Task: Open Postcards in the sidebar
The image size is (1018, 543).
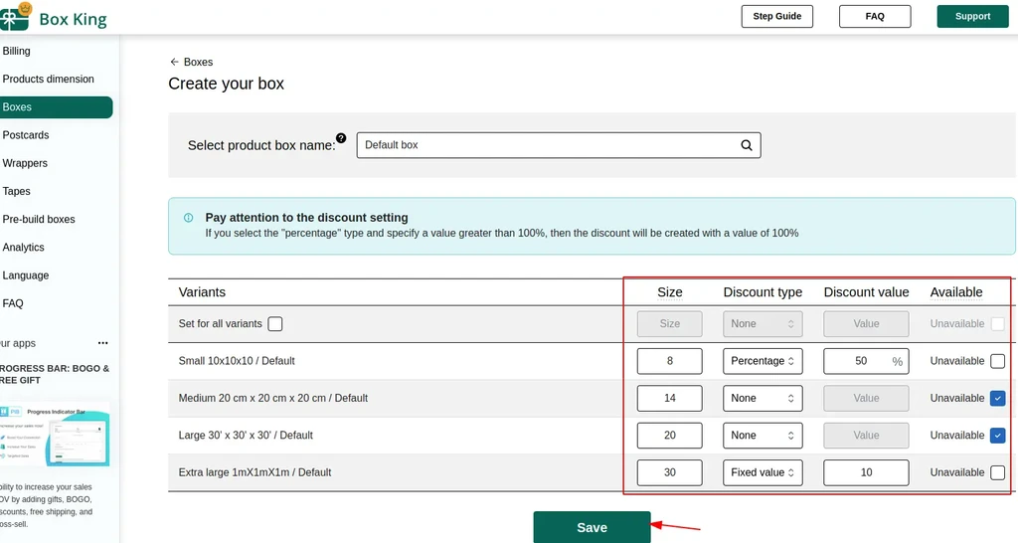Action: [26, 135]
